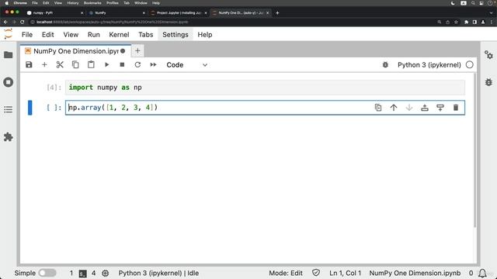
Task: Open the Extension Manager puzzle icon
Action: pos(9,137)
